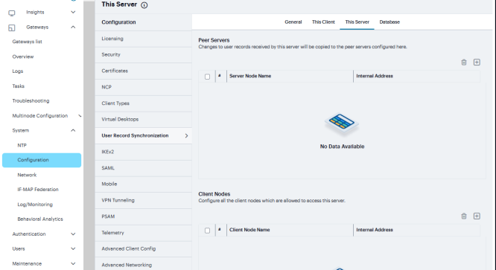Open VPN Tunneling configuration

(143, 201)
